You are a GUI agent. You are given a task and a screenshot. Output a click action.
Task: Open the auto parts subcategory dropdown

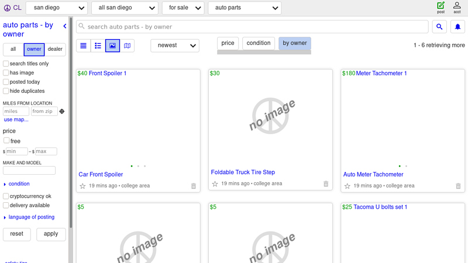tap(245, 8)
